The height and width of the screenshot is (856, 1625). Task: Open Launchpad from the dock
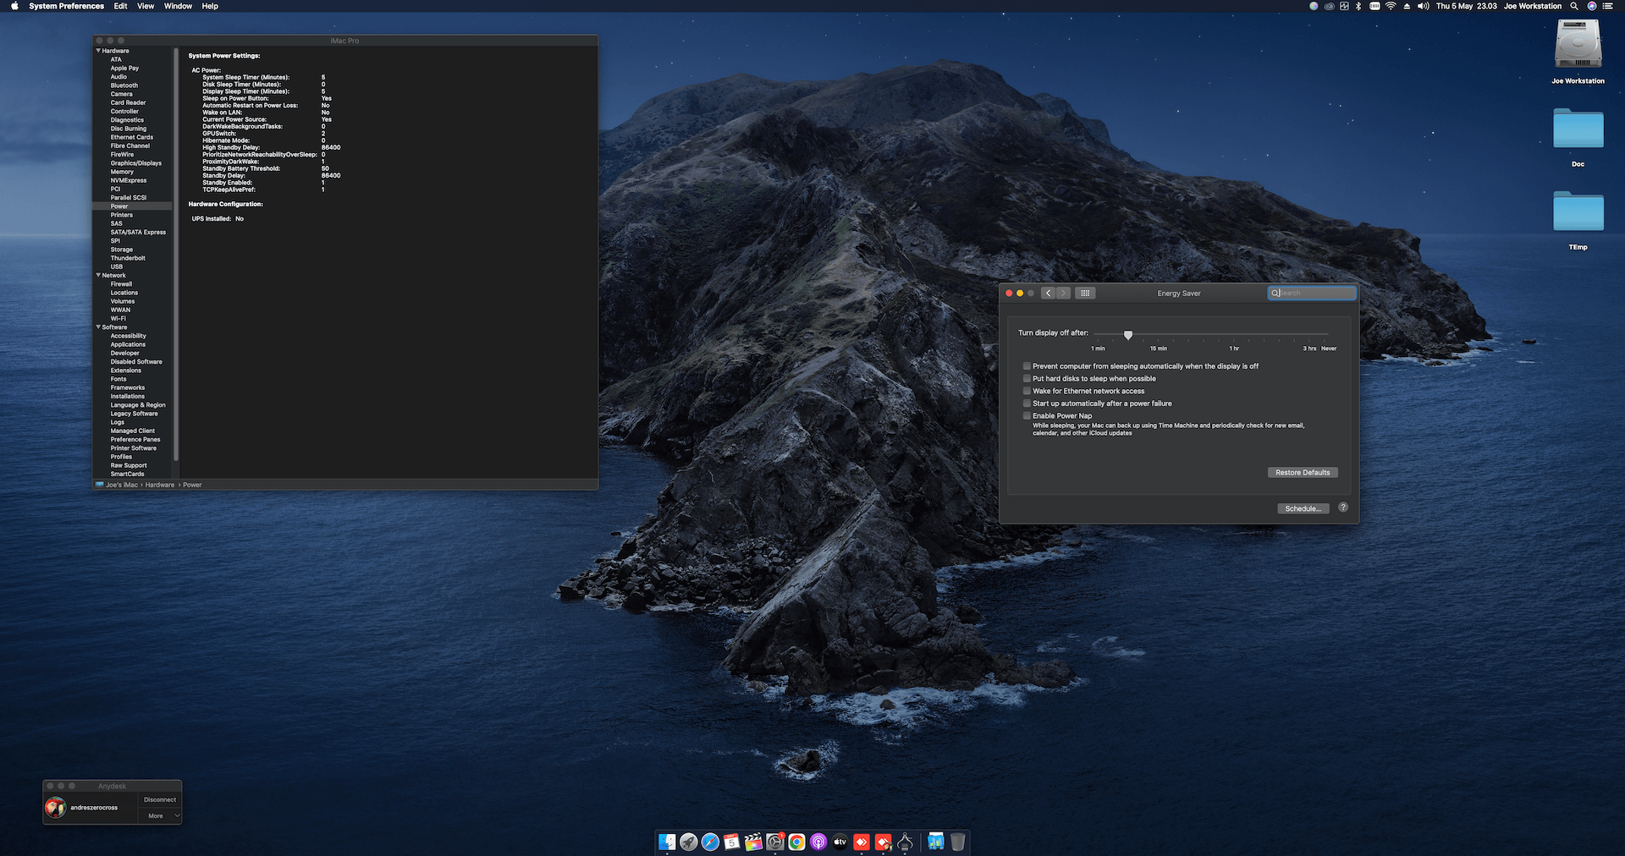coord(689,842)
